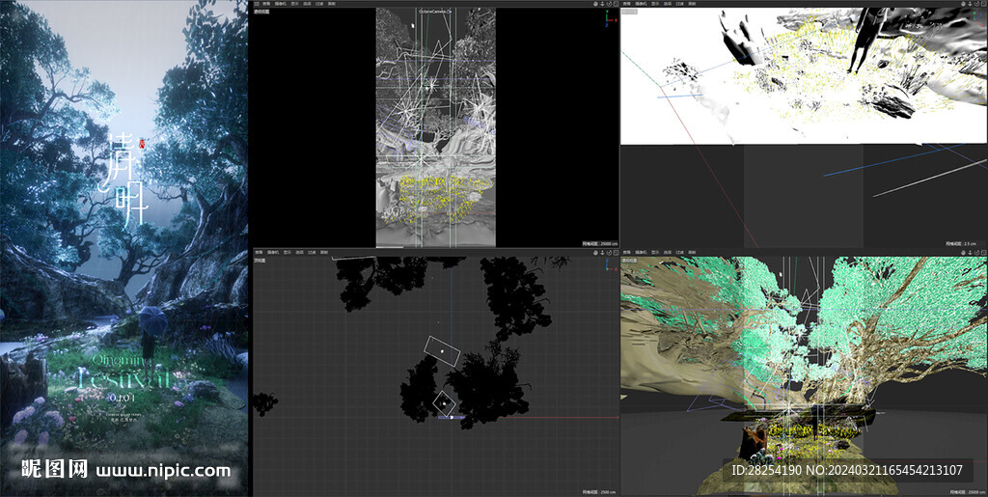Open 选项 menu in OctaneCamera perspective viewport
988x497 pixels.
[307, 4]
